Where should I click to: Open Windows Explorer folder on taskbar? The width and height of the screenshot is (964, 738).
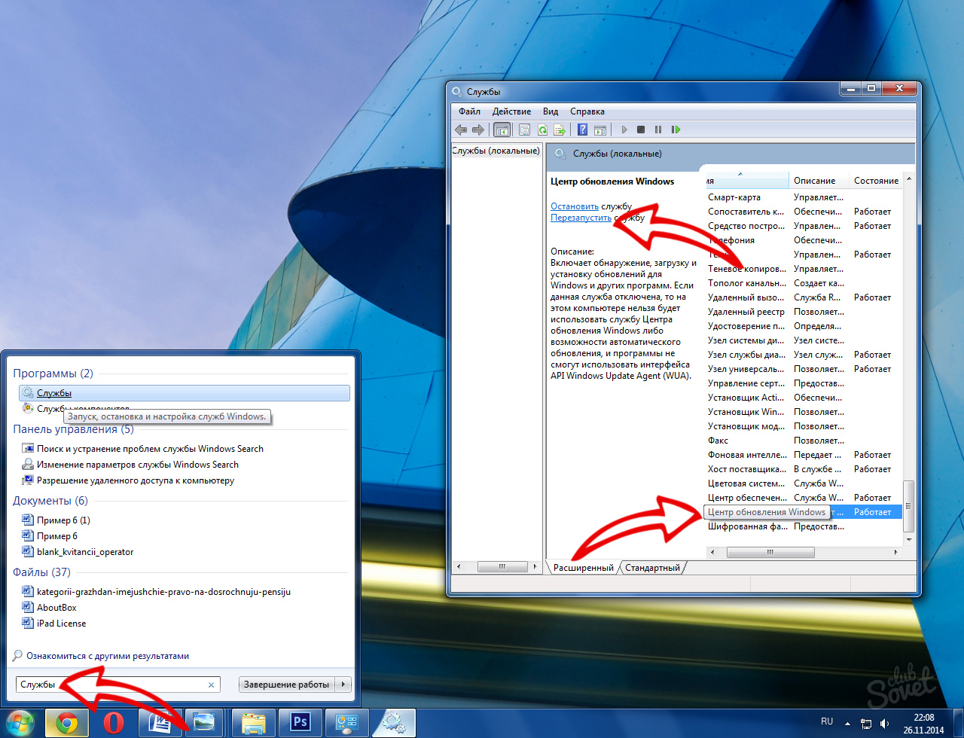[254, 723]
